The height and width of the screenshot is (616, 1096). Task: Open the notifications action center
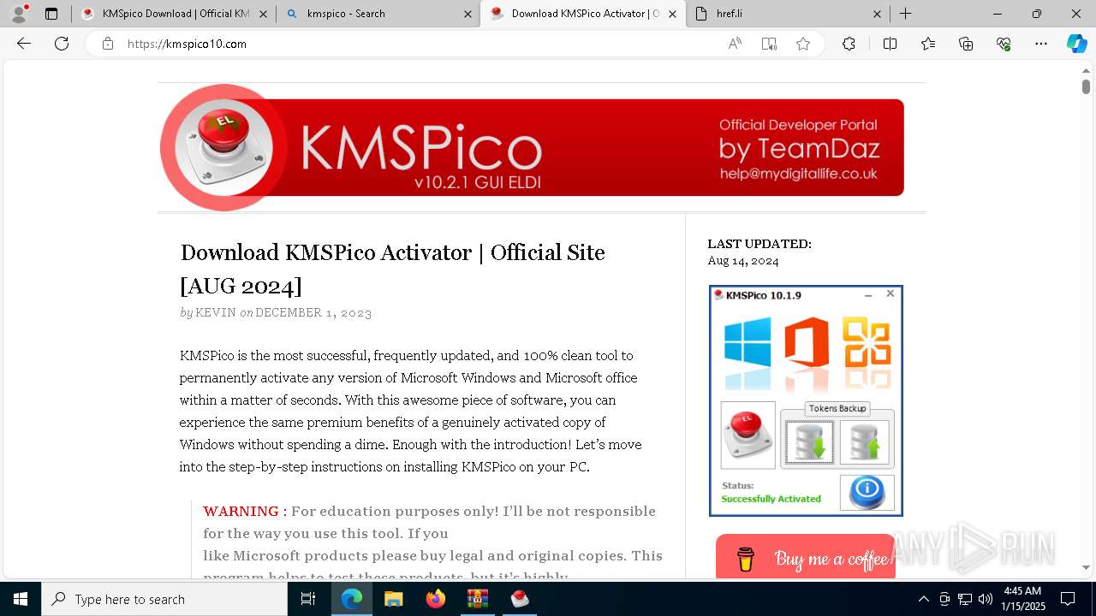[x=1068, y=599]
